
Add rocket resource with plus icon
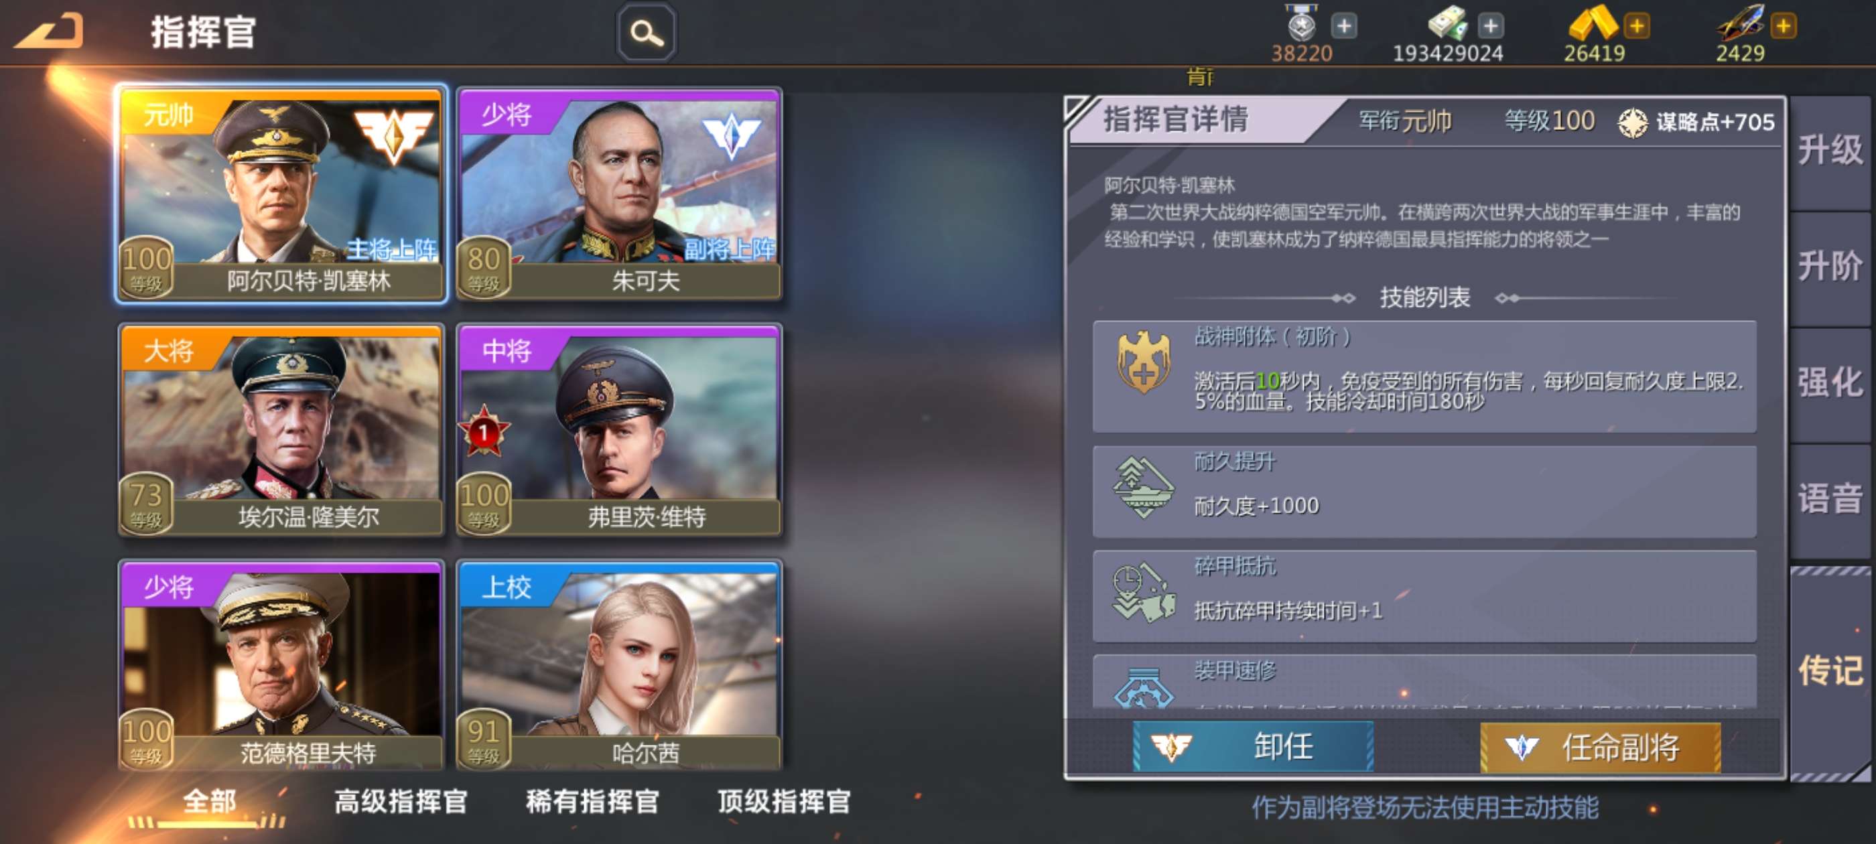click(1783, 26)
